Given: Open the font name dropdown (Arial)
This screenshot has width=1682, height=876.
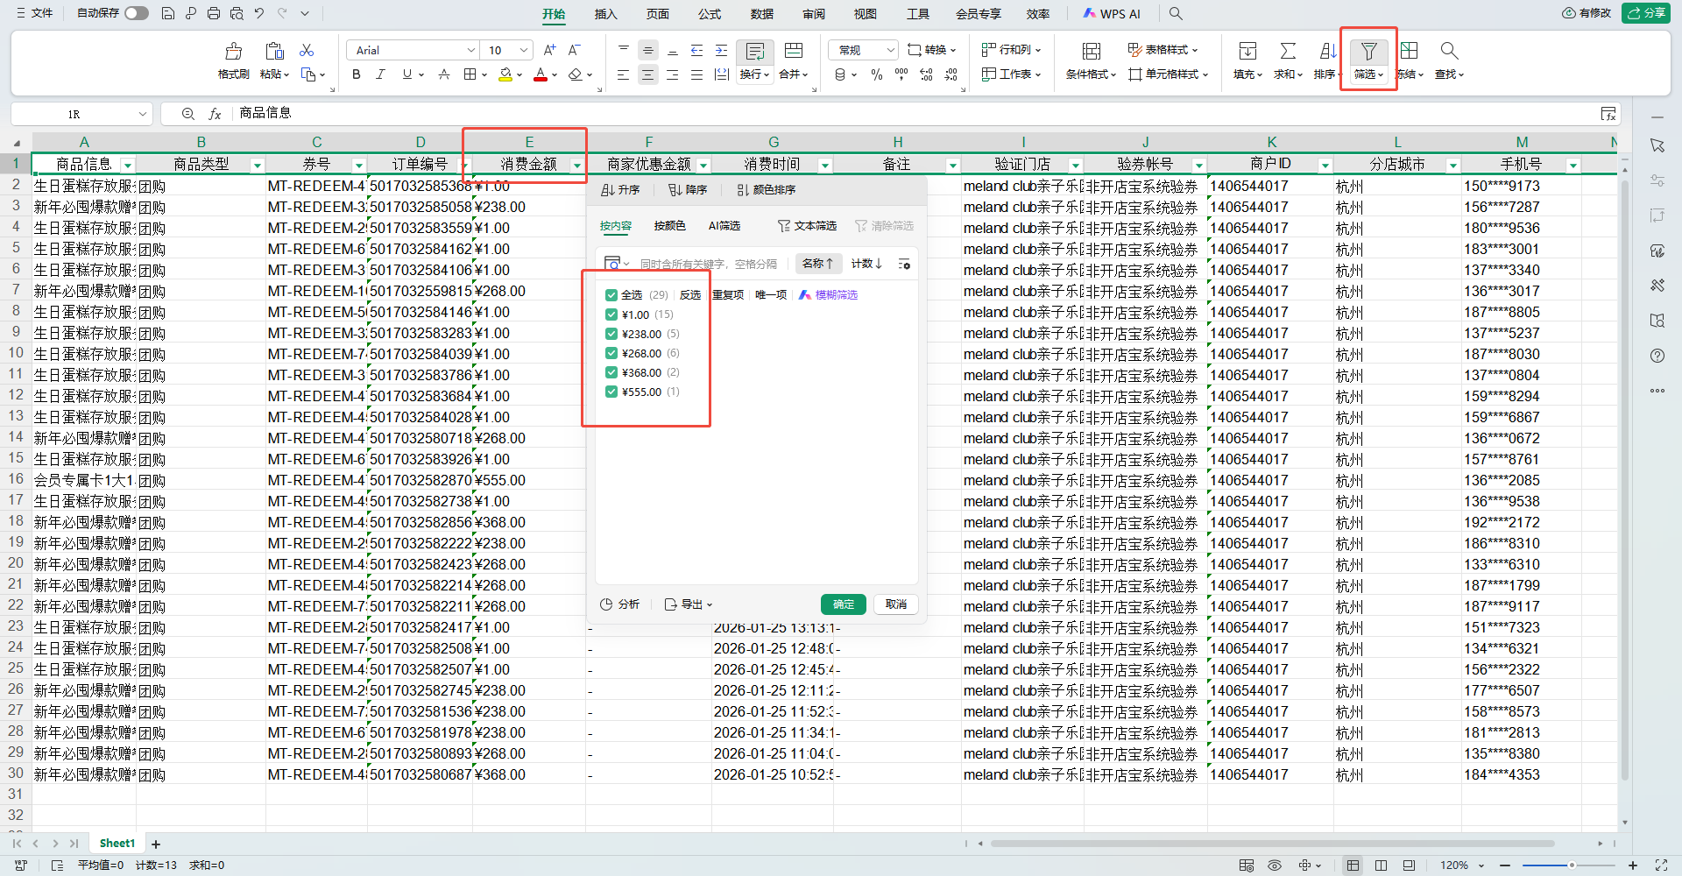Looking at the screenshot, I should pos(470,51).
